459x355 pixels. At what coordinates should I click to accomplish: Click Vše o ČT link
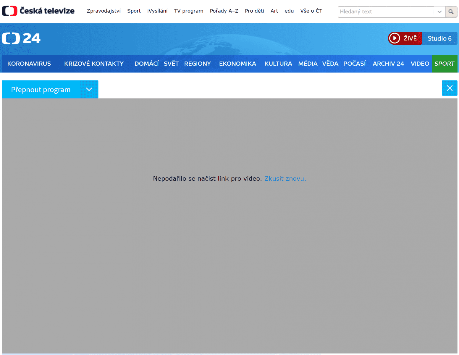coord(311,11)
